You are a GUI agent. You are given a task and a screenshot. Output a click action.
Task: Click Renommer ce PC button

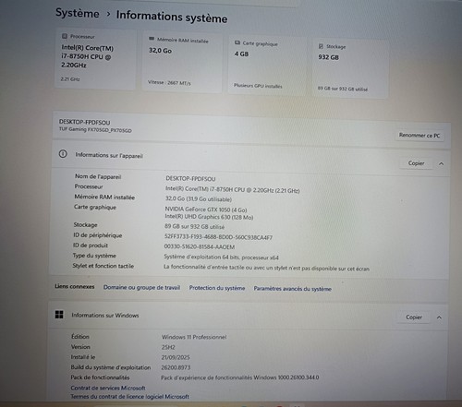click(419, 136)
